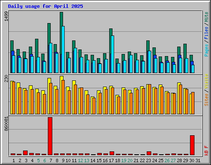Select green weekend day 5 label

click(38, 160)
